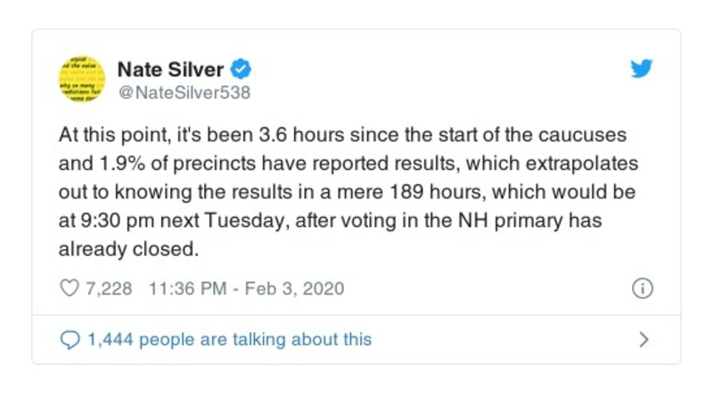Screen dimensions: 713x396
Task: Open the @NateSilver538 handle link
Action: (x=184, y=91)
